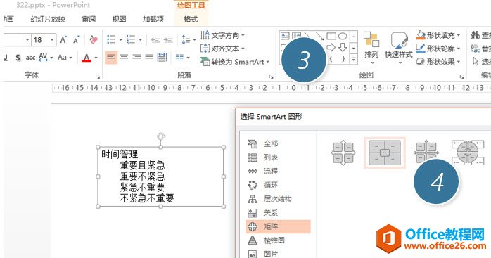Select the right block arrow shape
Viewport: 491px width, 258px height.
tap(331, 47)
